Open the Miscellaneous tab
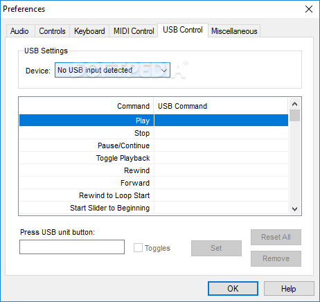The height and width of the screenshot is (302, 320). pos(234,30)
